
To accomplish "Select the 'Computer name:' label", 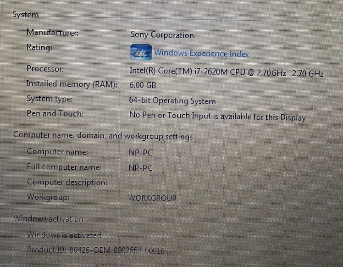I will tap(57, 151).
